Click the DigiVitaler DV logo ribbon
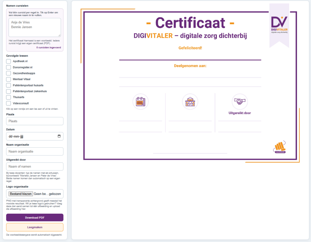 (279, 26)
